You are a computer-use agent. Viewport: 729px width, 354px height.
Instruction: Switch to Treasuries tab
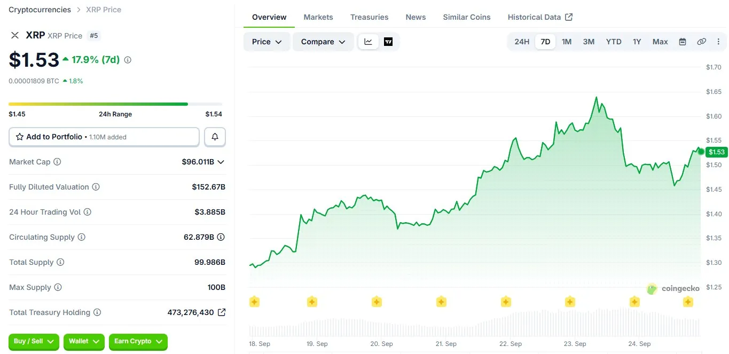pyautogui.click(x=370, y=17)
